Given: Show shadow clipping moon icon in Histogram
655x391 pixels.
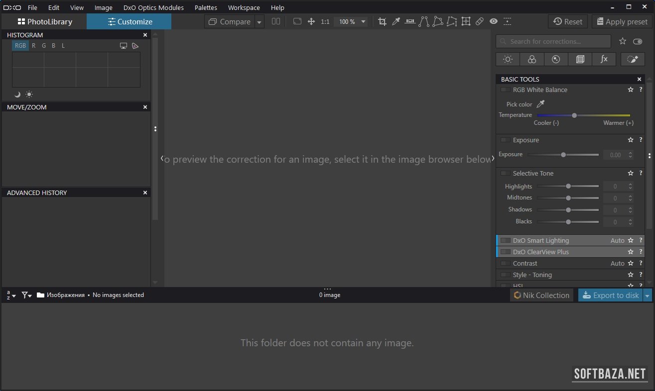Looking at the screenshot, I should (x=17, y=95).
